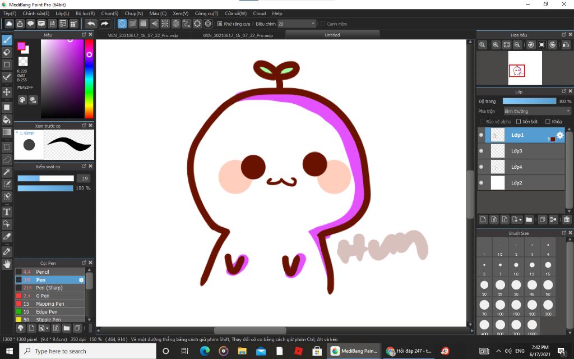Open the Điều chỉnh correction value dropdown
The width and height of the screenshot is (574, 359).
pos(297,24)
